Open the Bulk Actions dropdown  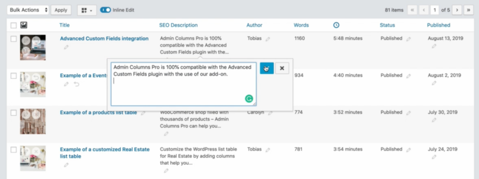point(28,10)
